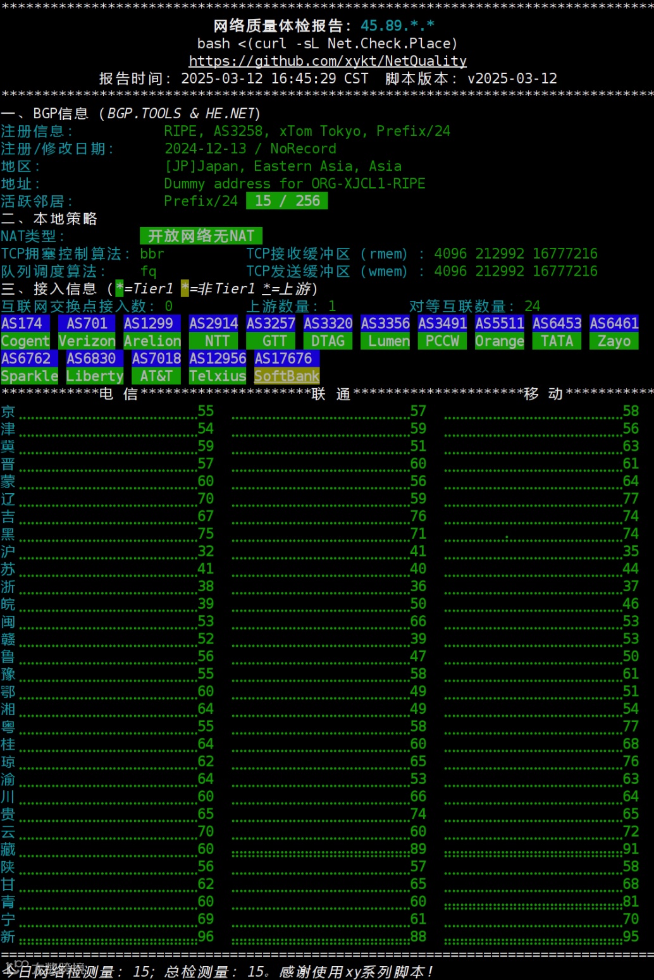Click the report time 2025-03-12 16:45:29 CST
The height and width of the screenshot is (980, 654).
pos(275,78)
